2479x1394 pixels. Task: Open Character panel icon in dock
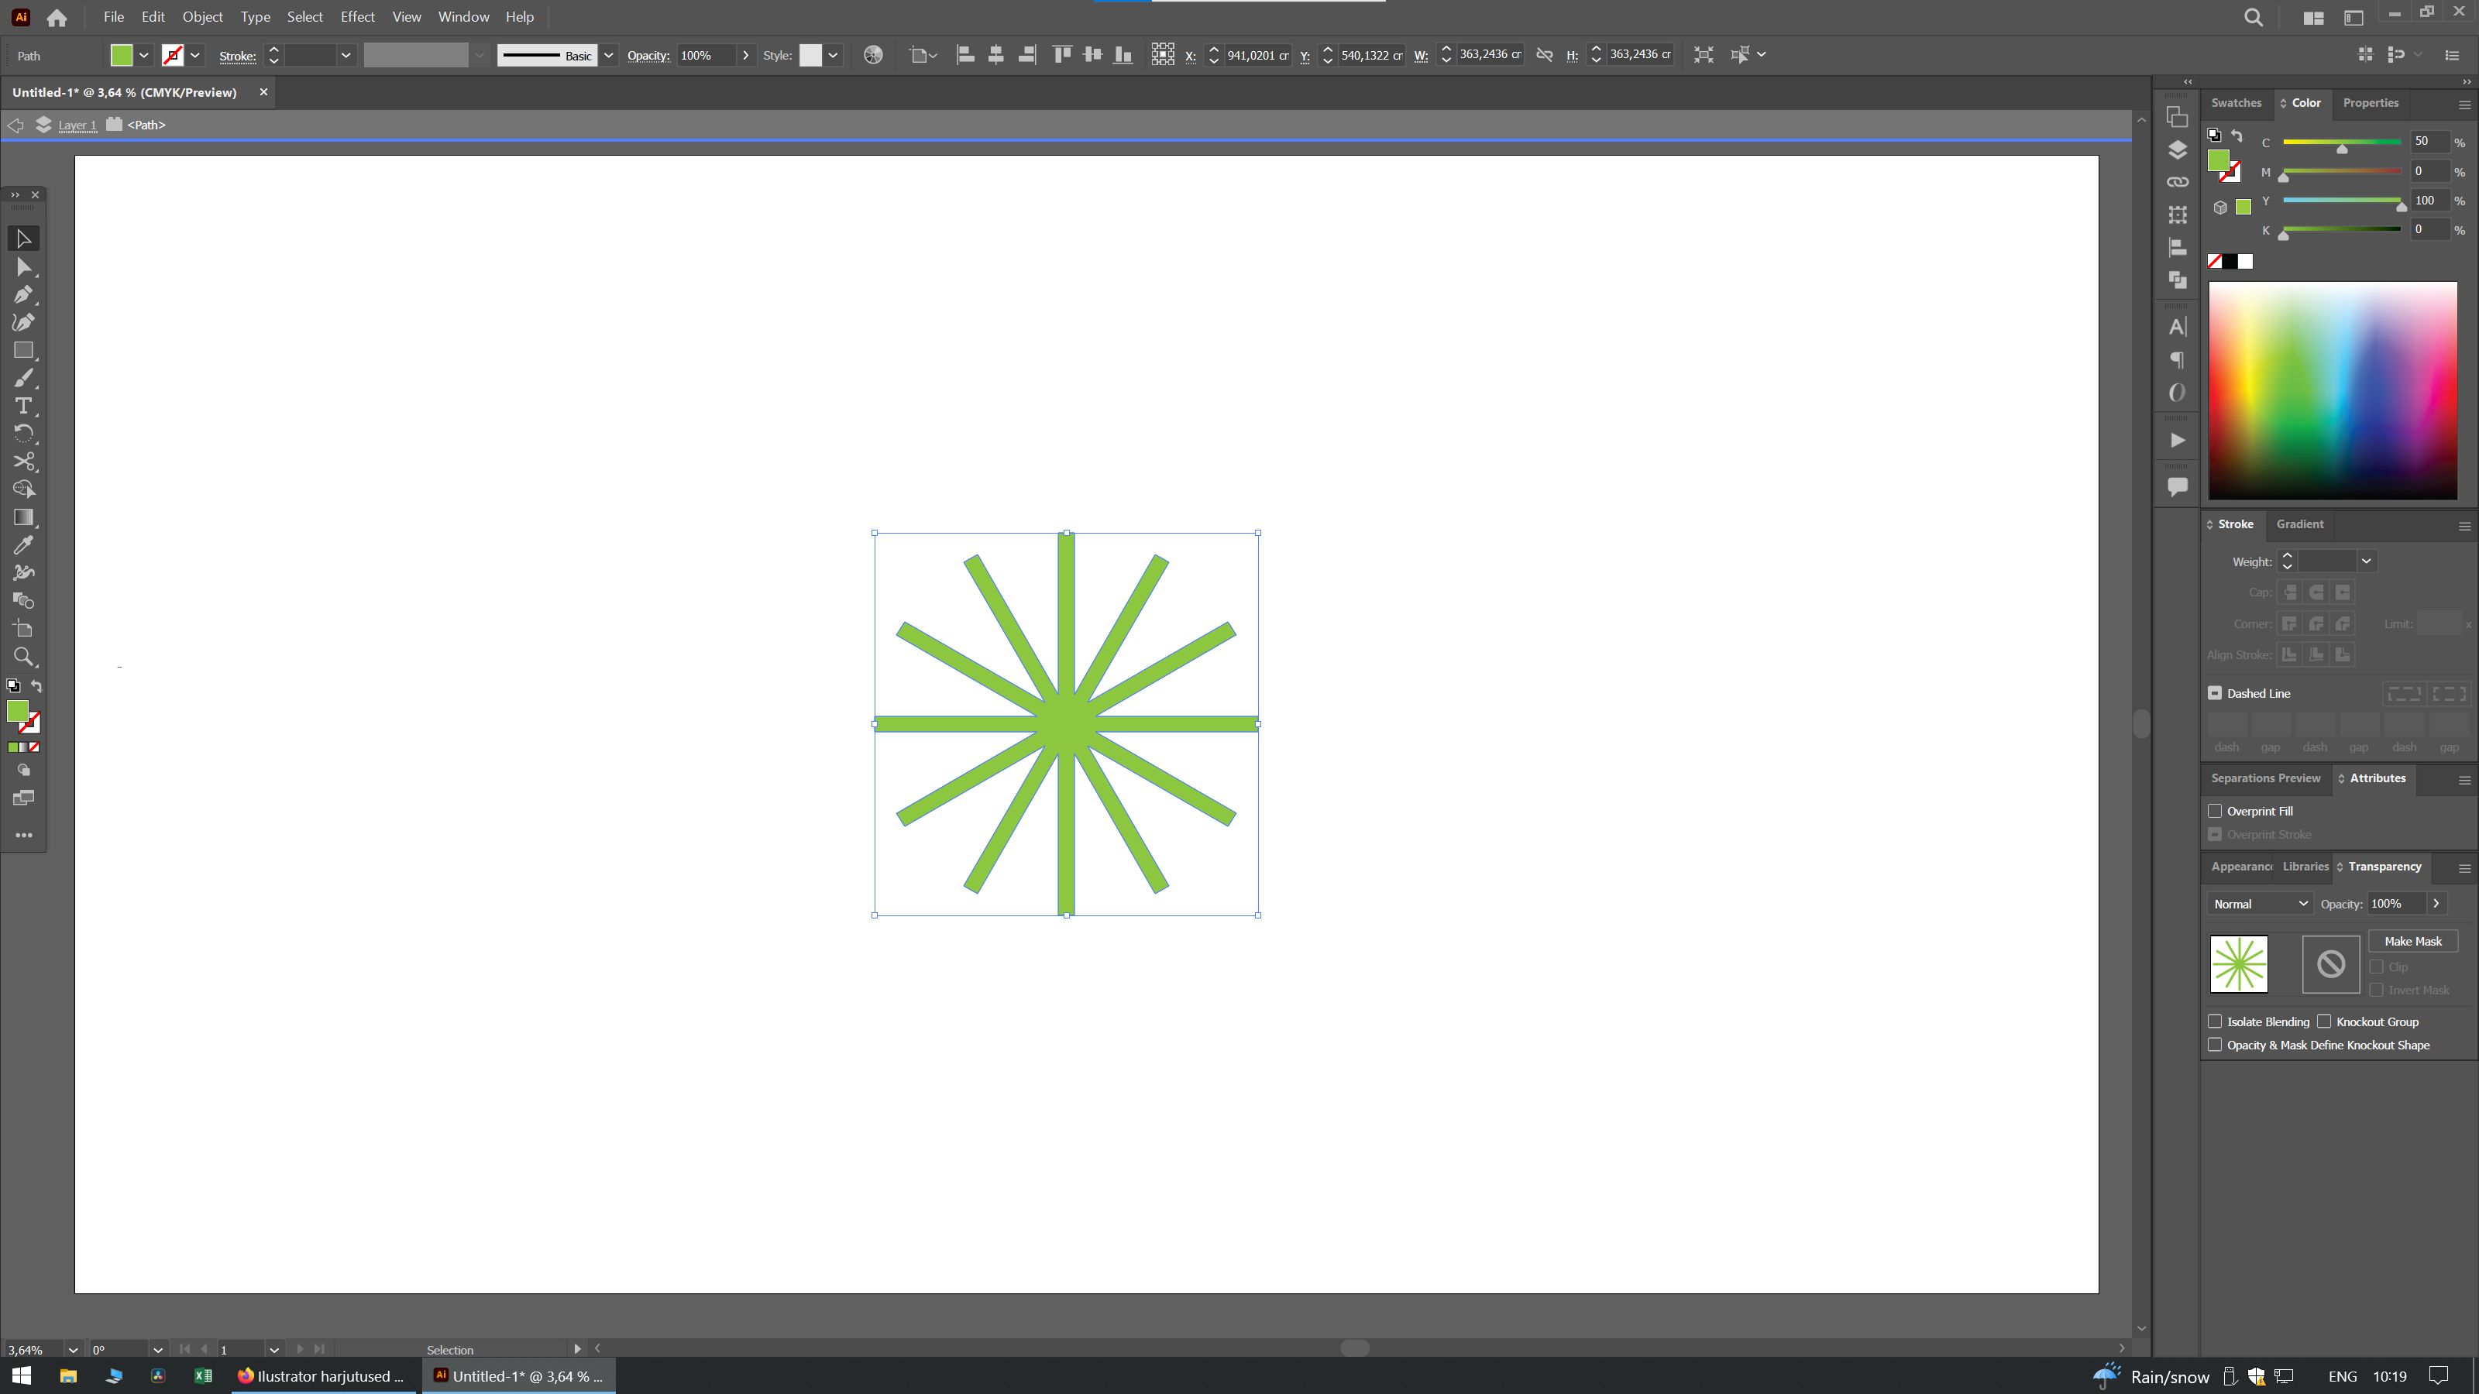pos(2177,327)
